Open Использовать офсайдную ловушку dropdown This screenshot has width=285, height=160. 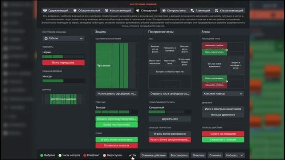point(117,94)
